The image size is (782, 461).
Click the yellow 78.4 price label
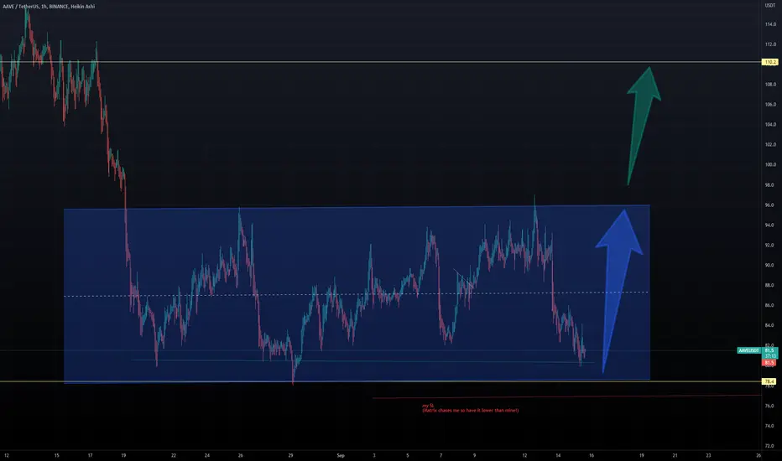click(x=769, y=381)
